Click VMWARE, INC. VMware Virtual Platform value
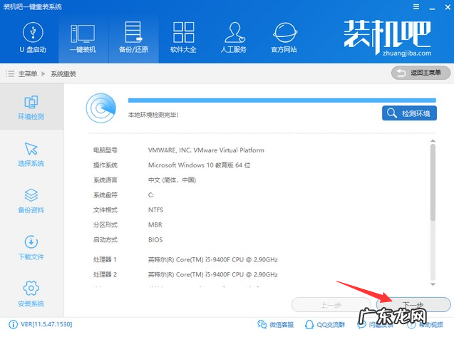454x337 pixels. 206,150
